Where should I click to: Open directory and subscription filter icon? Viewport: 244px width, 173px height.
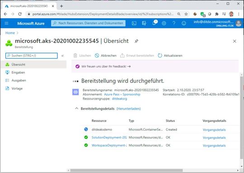tap(144, 23)
